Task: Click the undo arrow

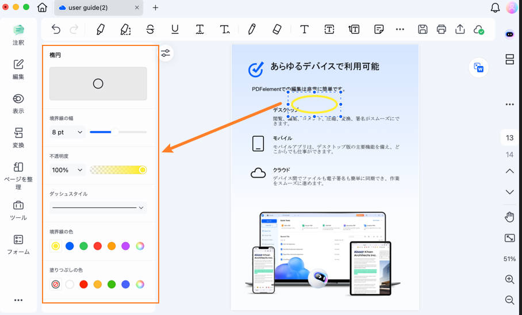Action: click(x=56, y=29)
